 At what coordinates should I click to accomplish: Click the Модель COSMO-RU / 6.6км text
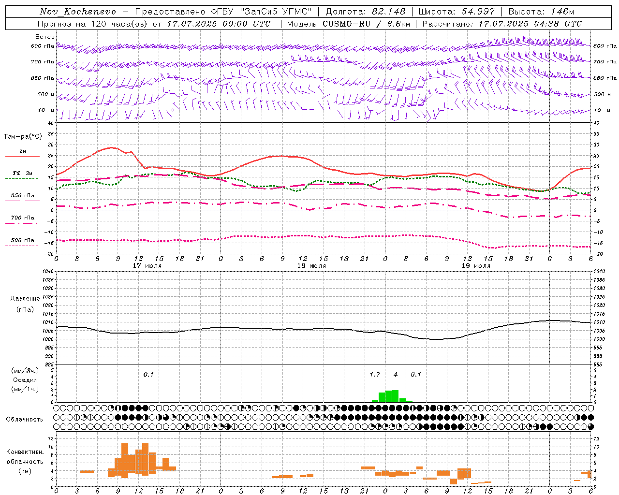(349, 24)
